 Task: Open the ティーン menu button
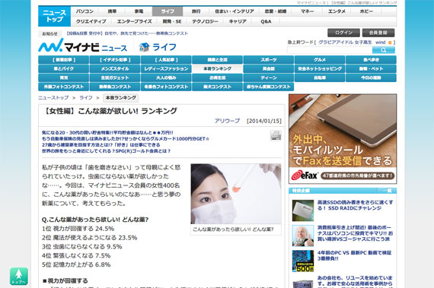pyautogui.click(x=269, y=78)
